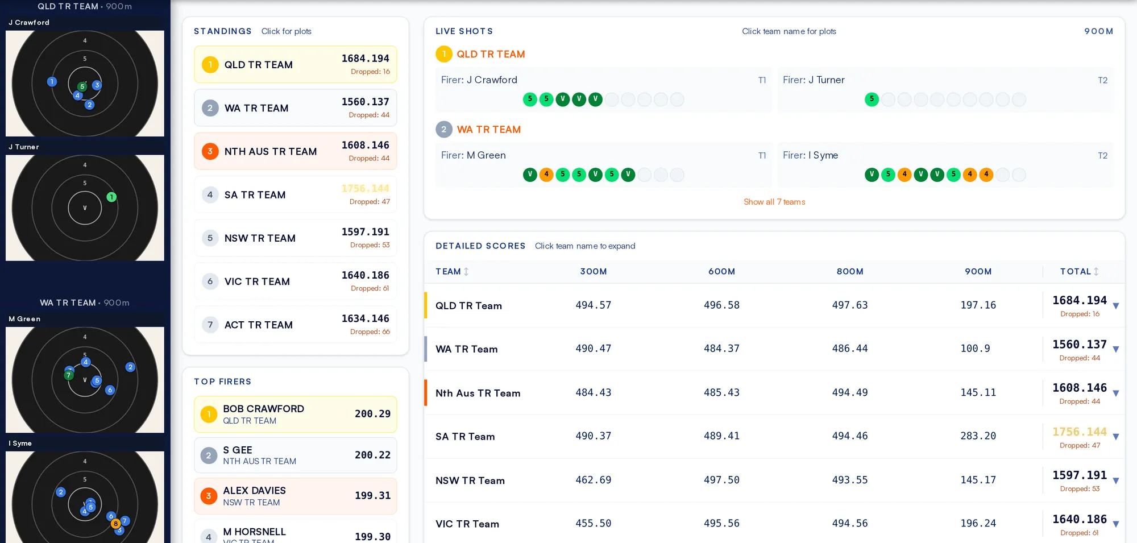The height and width of the screenshot is (543, 1137).
Task: Click Firer: J Crawford label
Action: point(479,80)
